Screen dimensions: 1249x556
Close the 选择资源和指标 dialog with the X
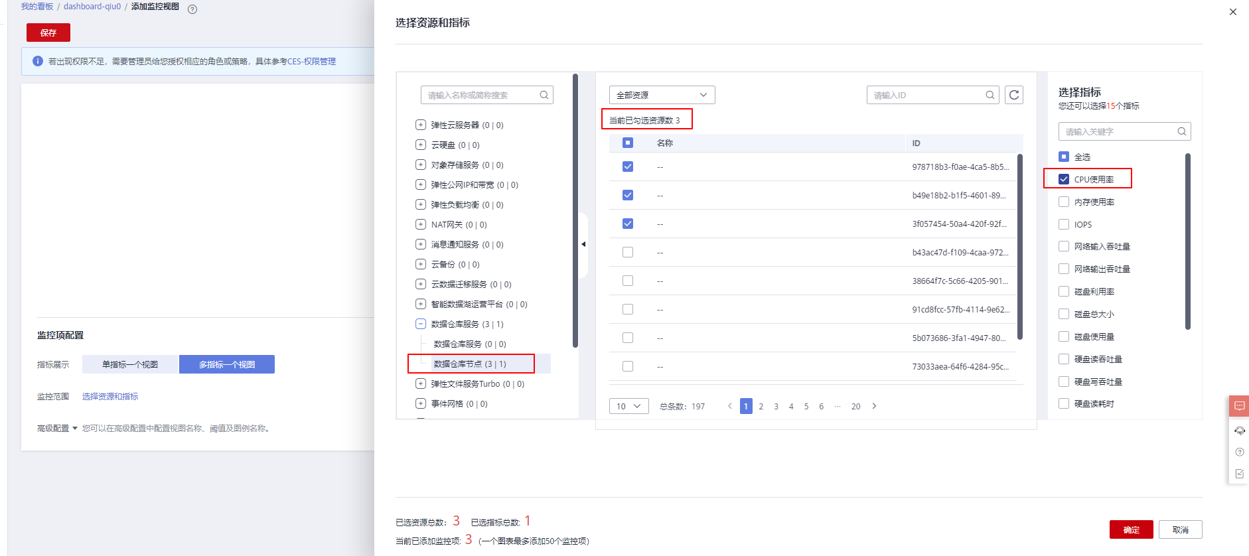pyautogui.click(x=1233, y=12)
